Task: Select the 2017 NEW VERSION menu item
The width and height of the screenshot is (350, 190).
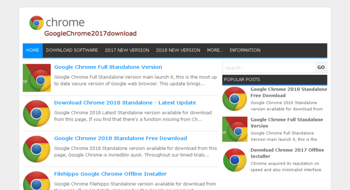Action: pos(127,50)
